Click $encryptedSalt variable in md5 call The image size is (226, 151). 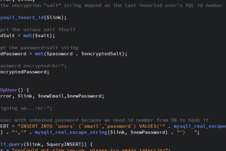tap(102, 54)
